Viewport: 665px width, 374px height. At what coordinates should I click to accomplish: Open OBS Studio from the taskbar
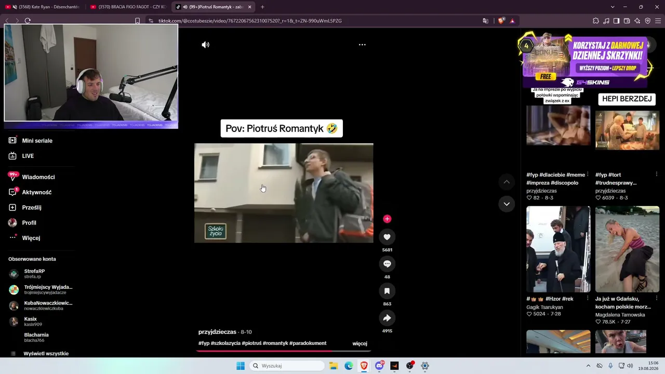pos(410,366)
